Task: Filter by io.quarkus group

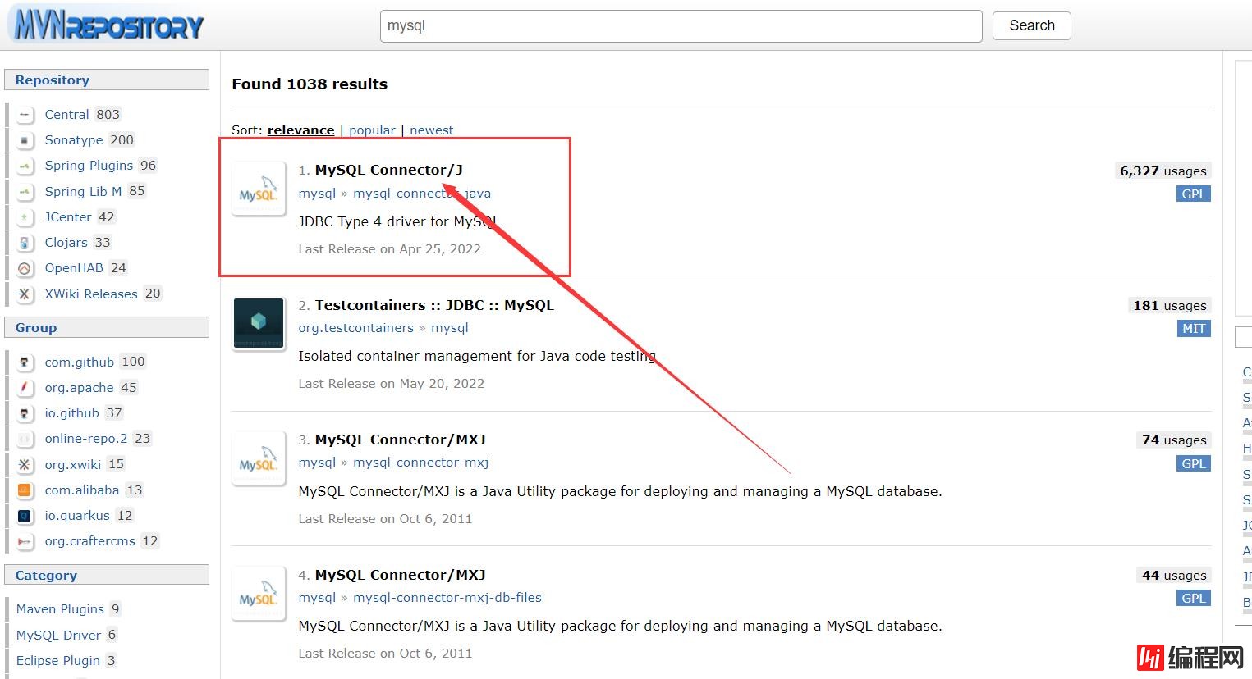Action: pyautogui.click(x=77, y=516)
